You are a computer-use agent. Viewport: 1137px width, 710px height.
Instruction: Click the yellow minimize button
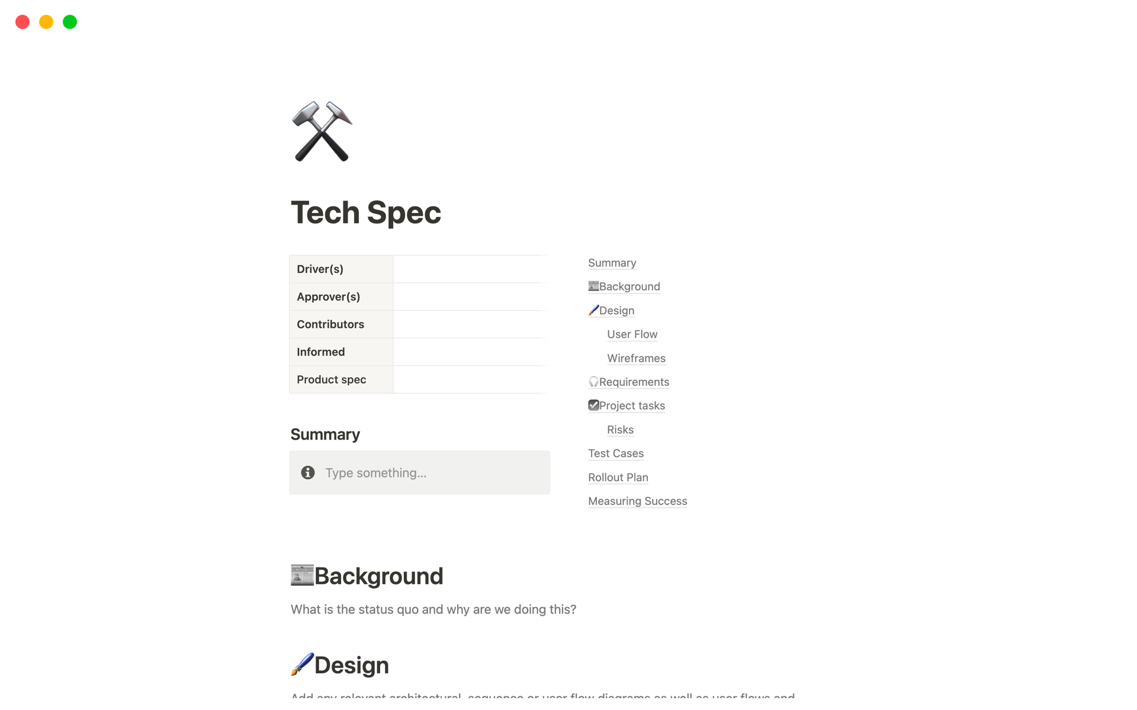tap(45, 22)
